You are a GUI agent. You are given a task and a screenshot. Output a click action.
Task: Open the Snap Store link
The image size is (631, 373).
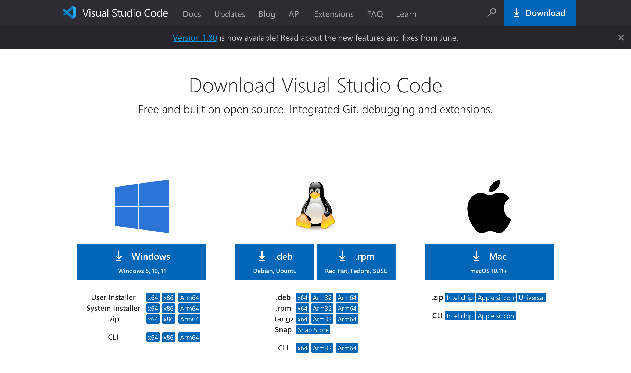(x=313, y=330)
